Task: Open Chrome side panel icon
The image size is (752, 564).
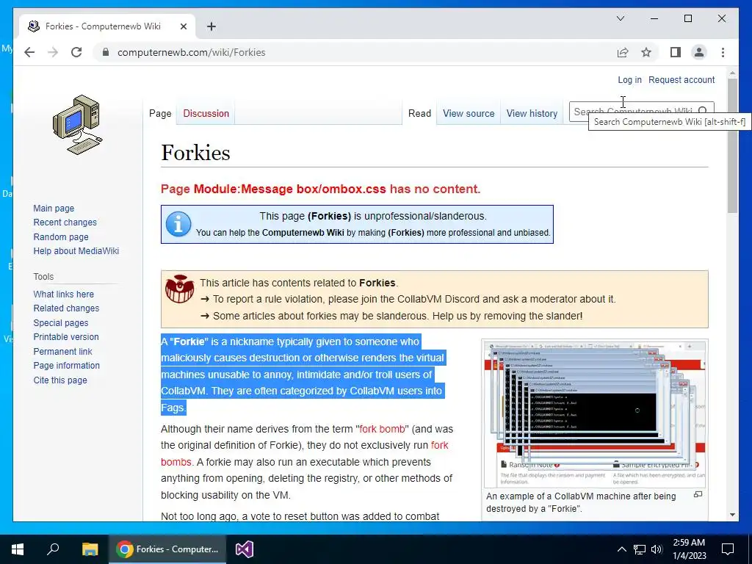Action: 676,52
